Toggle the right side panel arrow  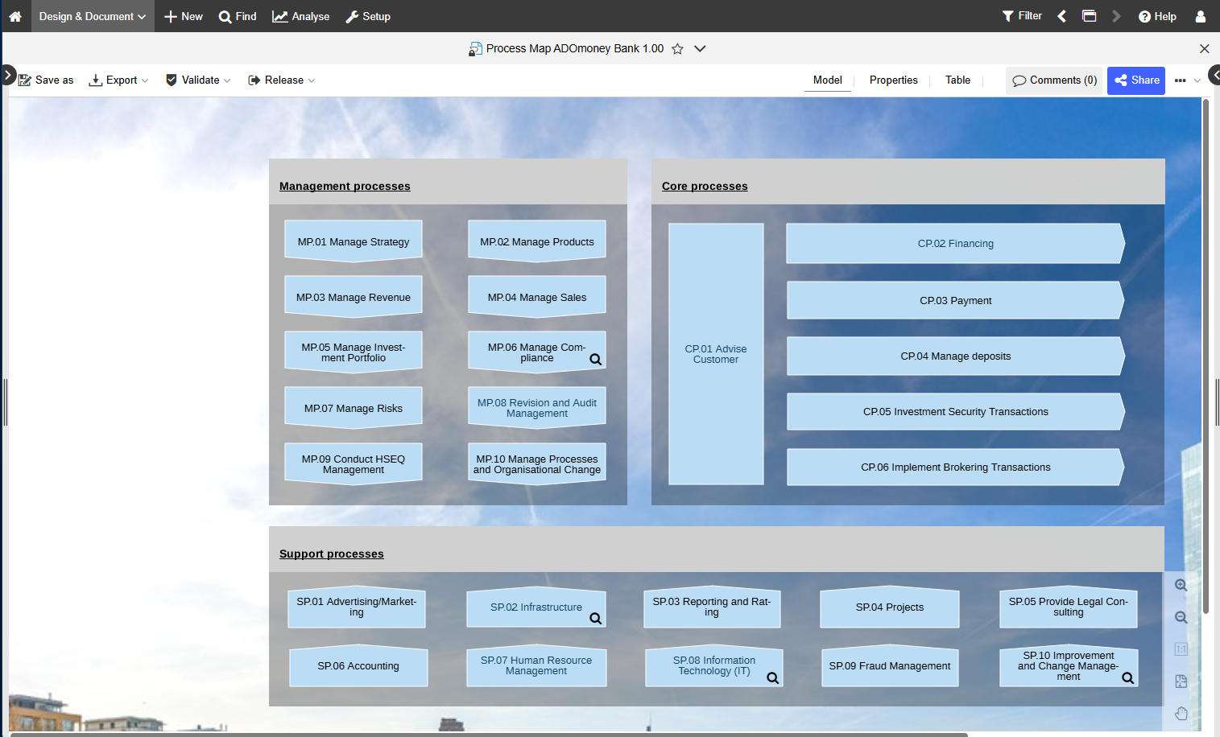coord(1214,76)
